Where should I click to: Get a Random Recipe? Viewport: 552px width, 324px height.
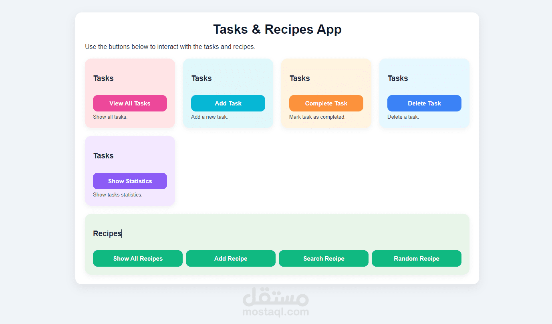coord(416,258)
